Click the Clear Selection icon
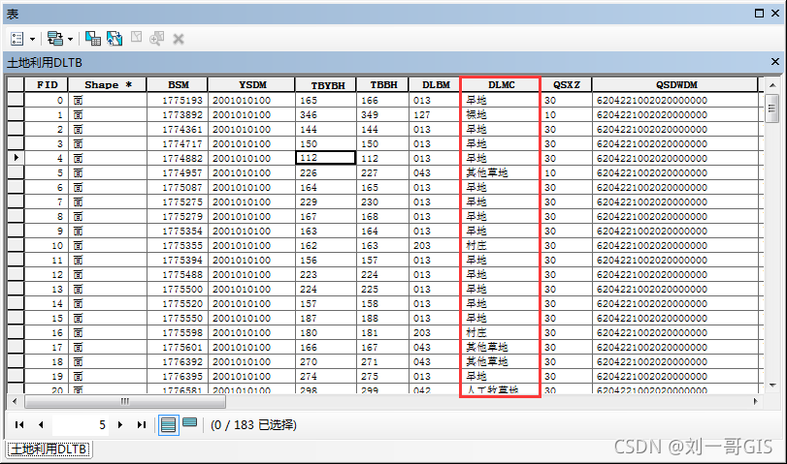787x464 pixels. pyautogui.click(x=136, y=38)
